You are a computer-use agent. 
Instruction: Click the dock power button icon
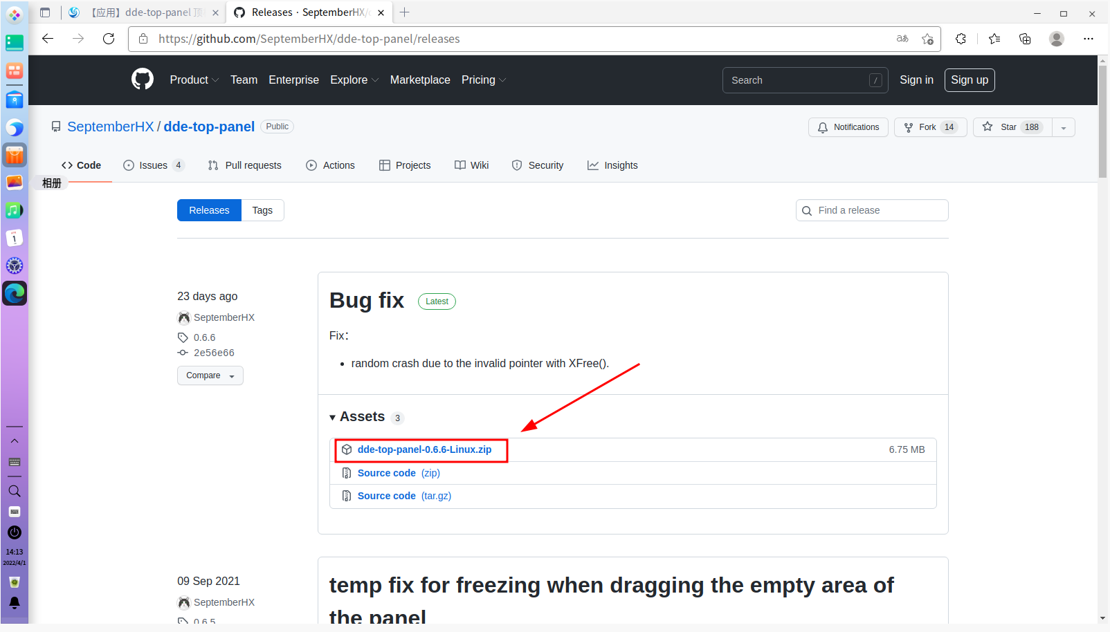point(15,532)
